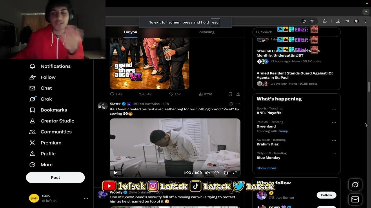Open Trump related trending link
This screenshot has width=371, height=208.
coord(283,131)
